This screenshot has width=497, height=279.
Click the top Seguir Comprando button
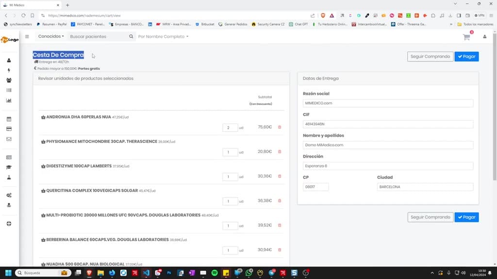click(430, 56)
